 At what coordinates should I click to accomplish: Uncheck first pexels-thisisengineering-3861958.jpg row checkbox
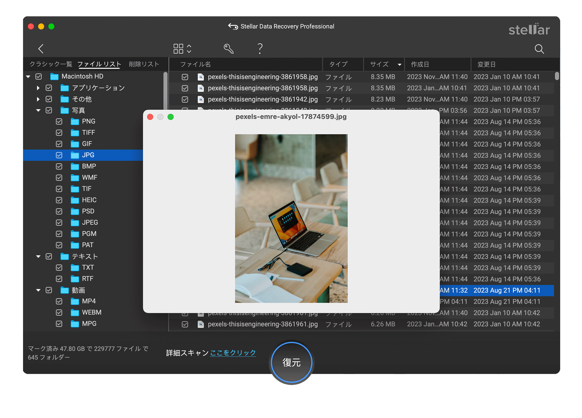click(185, 77)
